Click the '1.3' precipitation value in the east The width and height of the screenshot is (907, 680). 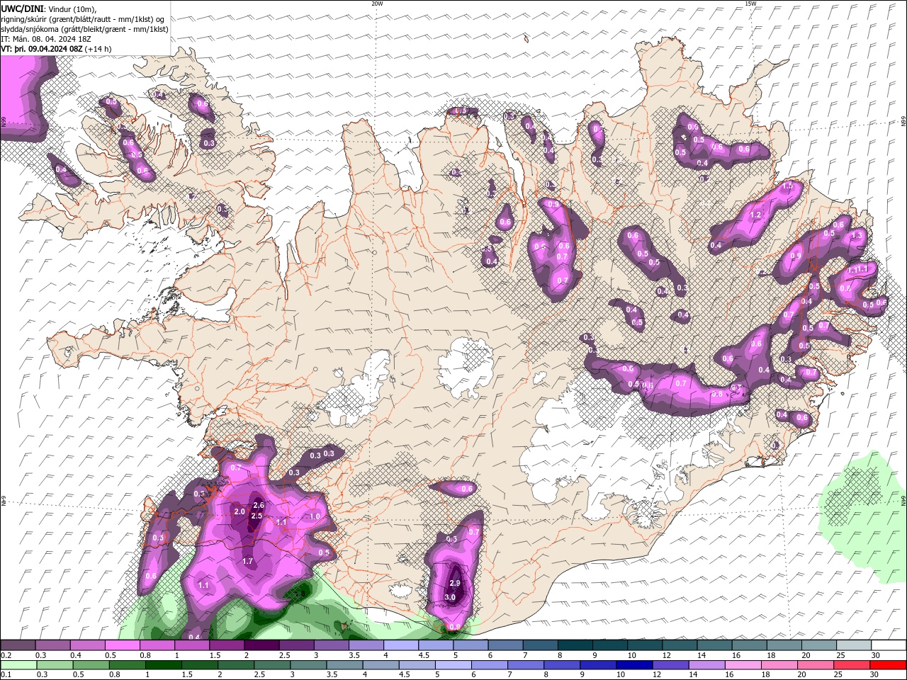[856, 235]
